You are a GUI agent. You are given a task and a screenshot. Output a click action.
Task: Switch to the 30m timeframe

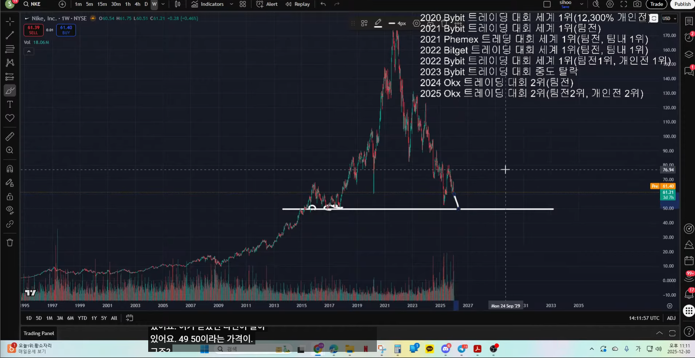(x=116, y=4)
